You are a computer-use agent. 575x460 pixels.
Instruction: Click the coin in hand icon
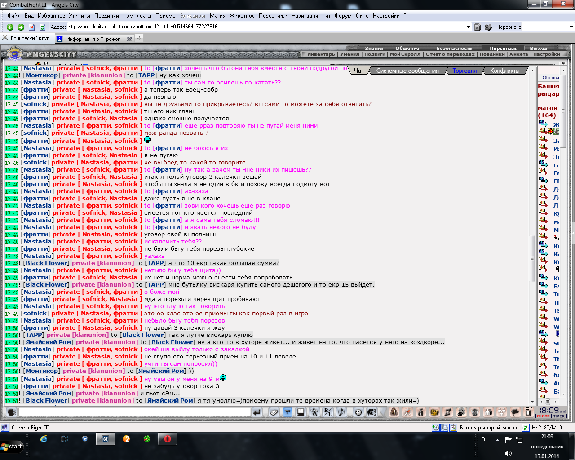click(461, 412)
